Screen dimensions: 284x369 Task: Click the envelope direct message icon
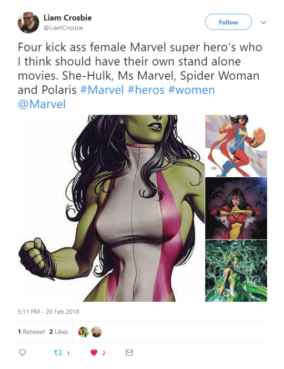(129, 352)
